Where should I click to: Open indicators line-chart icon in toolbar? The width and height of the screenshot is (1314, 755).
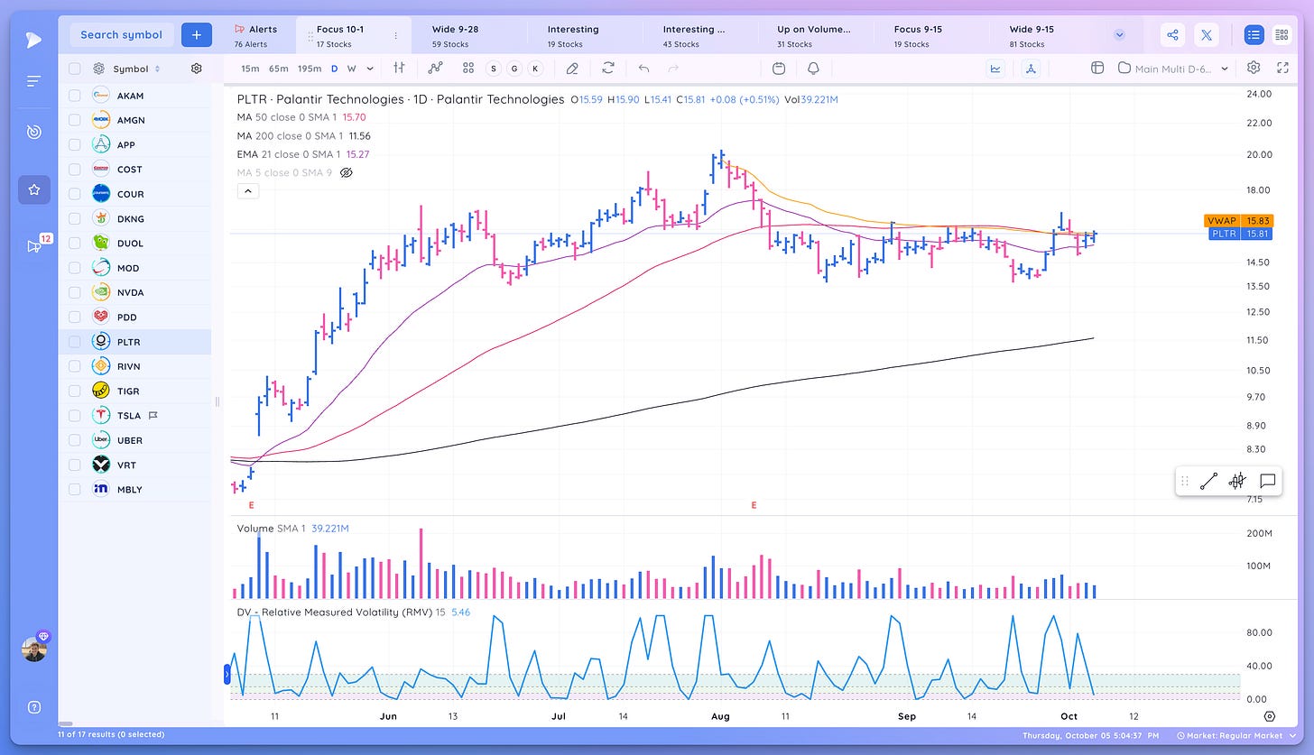(436, 68)
